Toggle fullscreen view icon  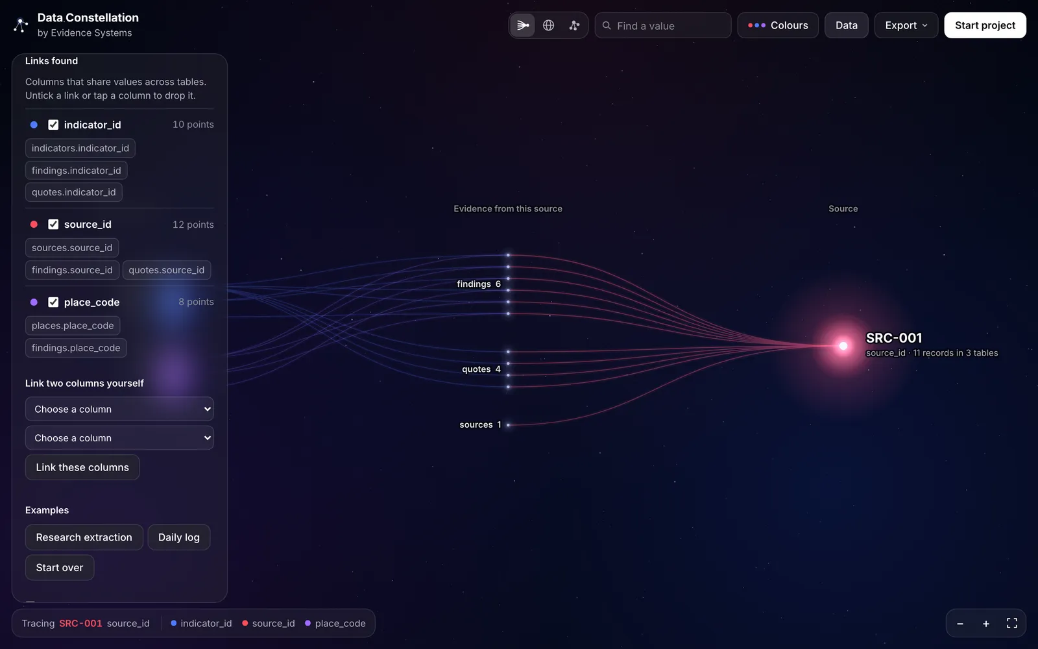click(x=1012, y=624)
